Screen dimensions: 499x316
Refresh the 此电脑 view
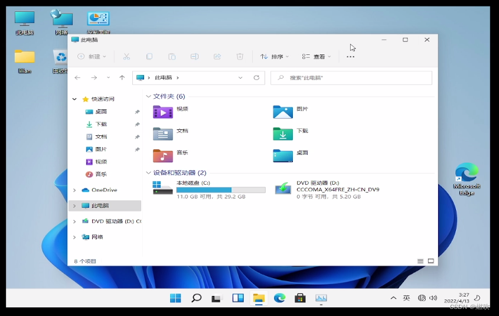click(x=256, y=77)
